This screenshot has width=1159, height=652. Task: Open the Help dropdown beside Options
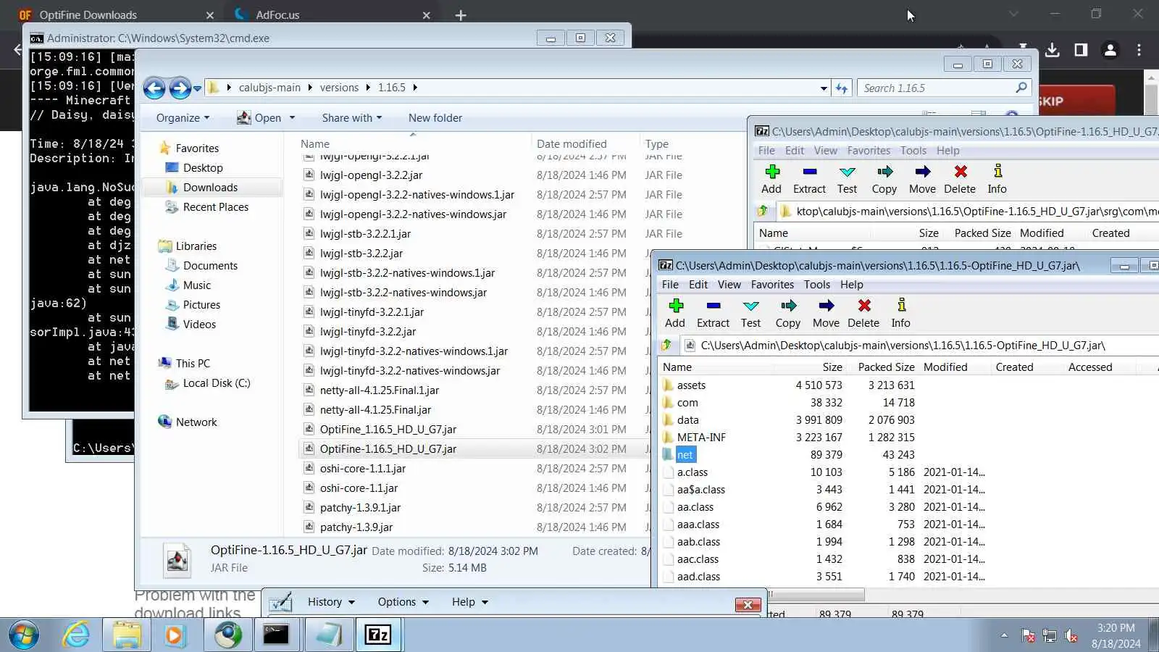coord(470,602)
